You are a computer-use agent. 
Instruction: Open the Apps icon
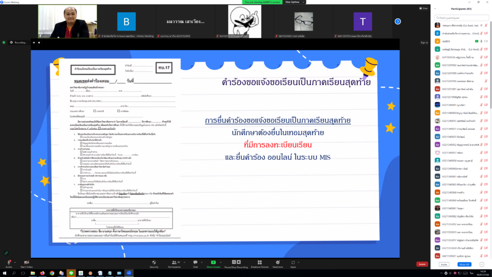pyautogui.click(x=293, y=262)
